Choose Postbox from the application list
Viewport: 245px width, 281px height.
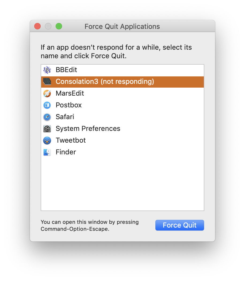coord(69,105)
